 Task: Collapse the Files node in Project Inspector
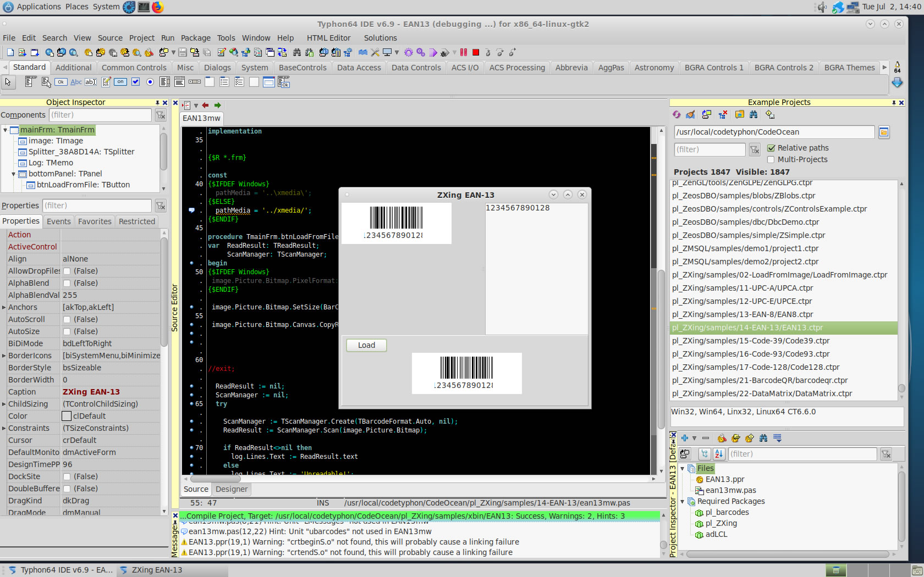683,469
